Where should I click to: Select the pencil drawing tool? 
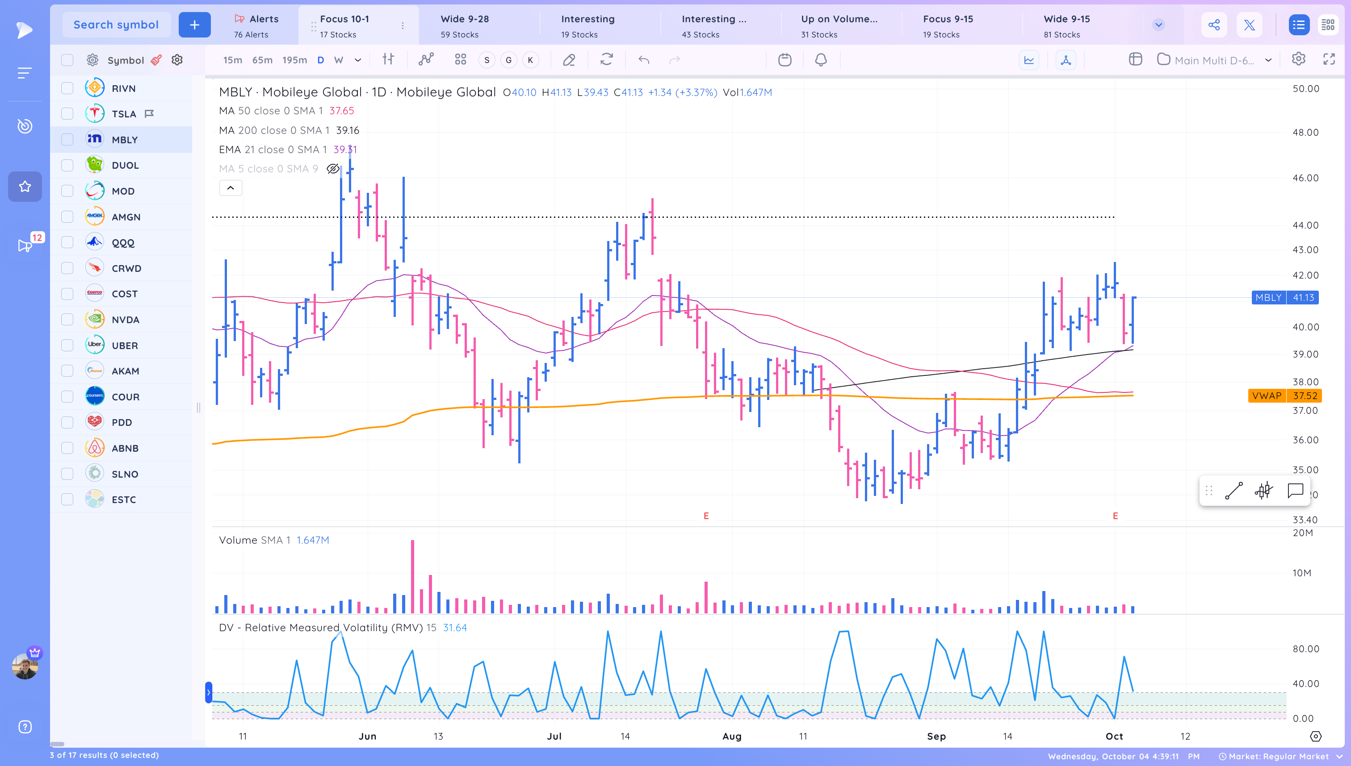tap(569, 60)
